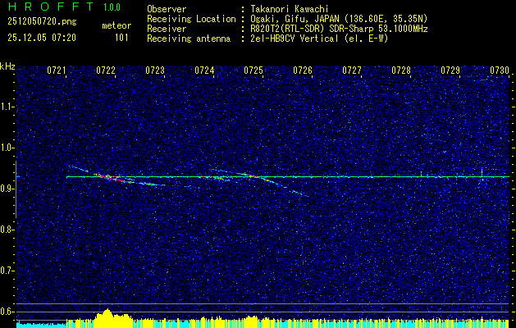
Task: Click the kHz axis unit label
Action: [7, 66]
